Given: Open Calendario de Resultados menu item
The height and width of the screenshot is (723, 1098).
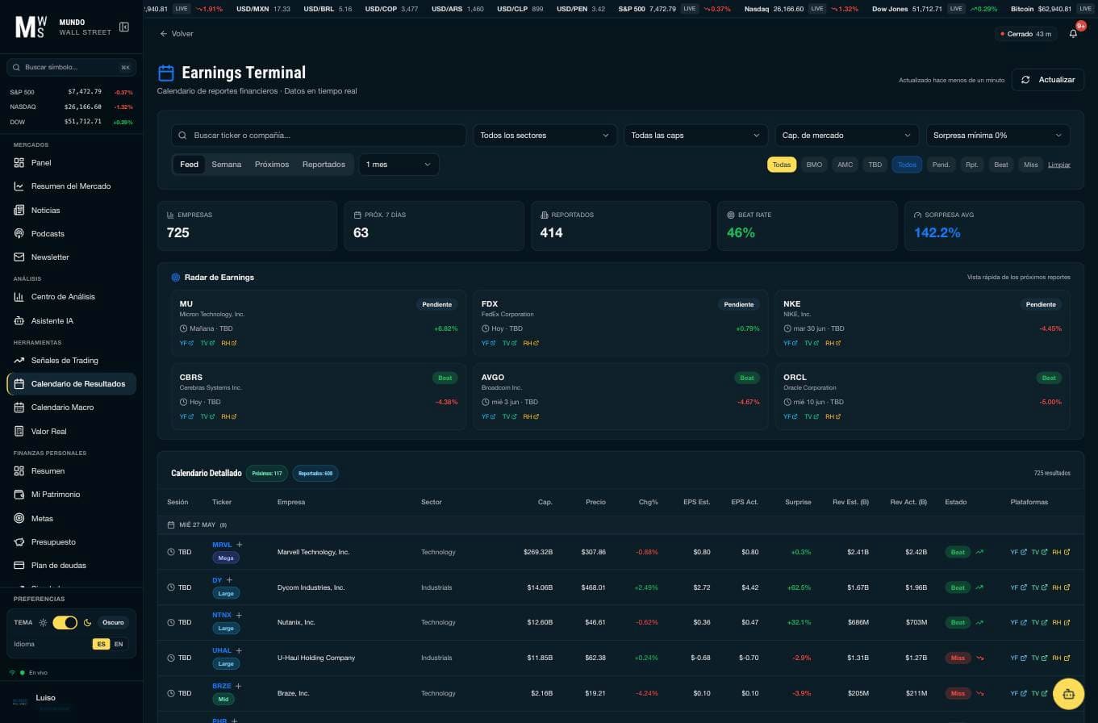Looking at the screenshot, I should [x=71, y=384].
